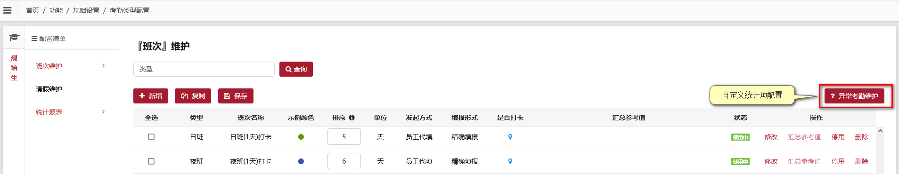This screenshot has width=899, height=174.
Task: Click 汇总参考值 link in 日班 row
Action: [x=804, y=137]
